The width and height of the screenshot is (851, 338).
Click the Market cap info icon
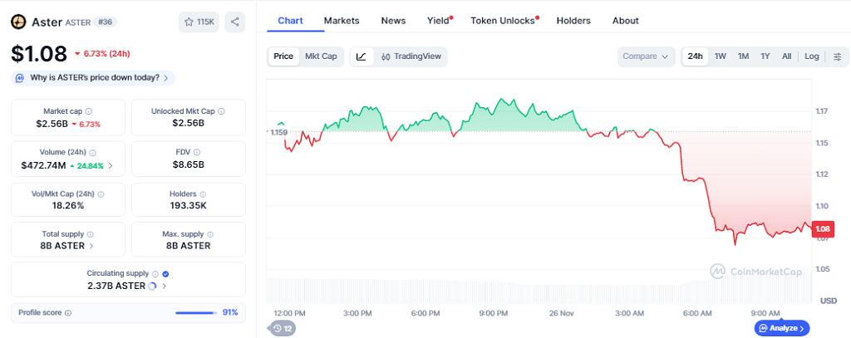click(89, 111)
